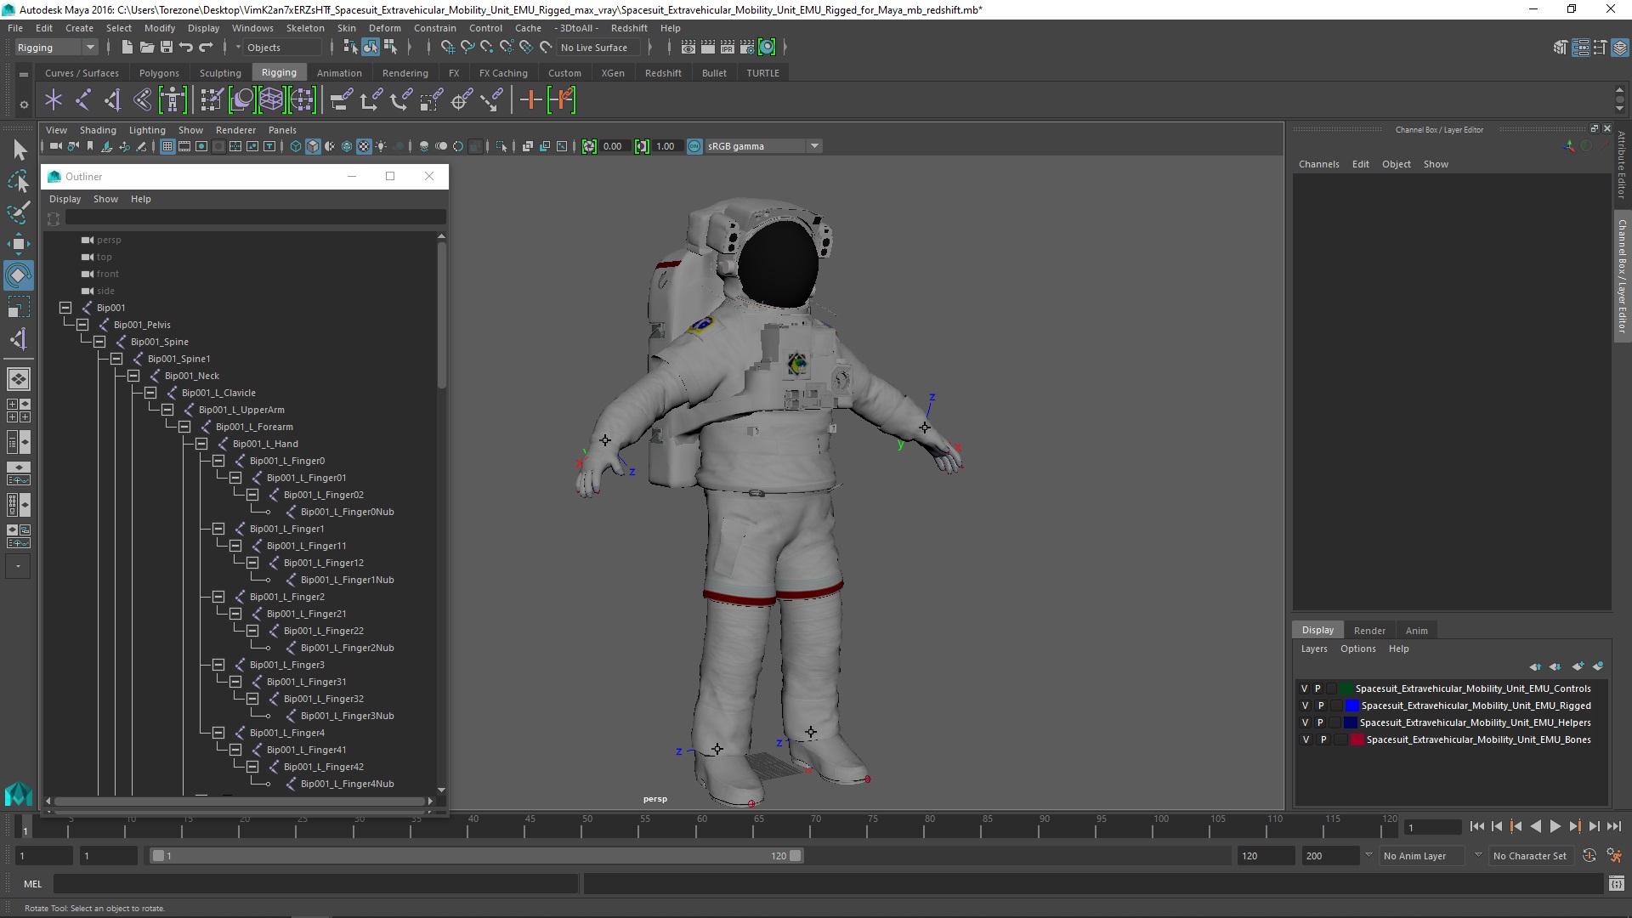This screenshot has height=918, width=1632.
Task: Collapse the Bip001_L_Hand node
Action: [201, 444]
